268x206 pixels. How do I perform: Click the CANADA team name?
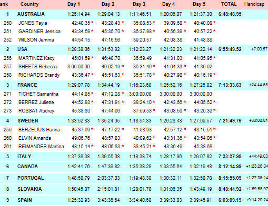(27, 167)
